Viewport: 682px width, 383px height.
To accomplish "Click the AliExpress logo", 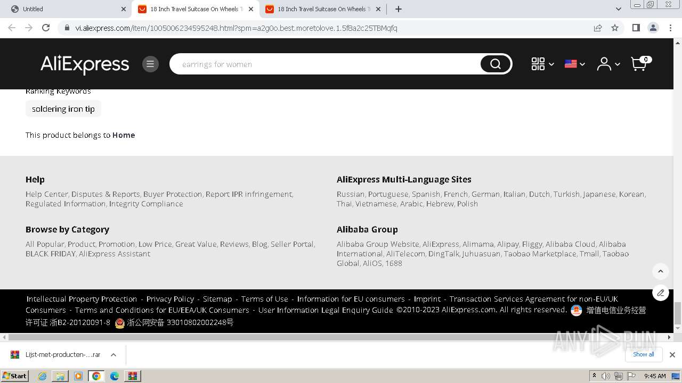I will click(x=85, y=64).
